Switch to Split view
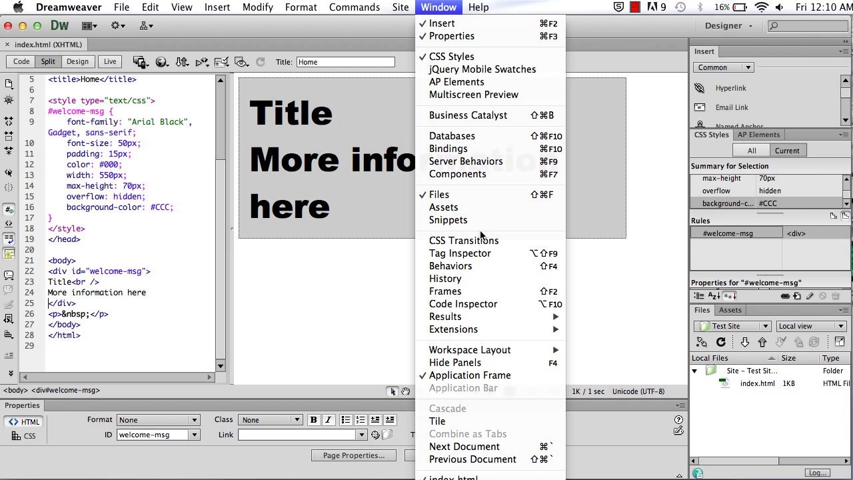The height and width of the screenshot is (480, 853). click(x=48, y=62)
